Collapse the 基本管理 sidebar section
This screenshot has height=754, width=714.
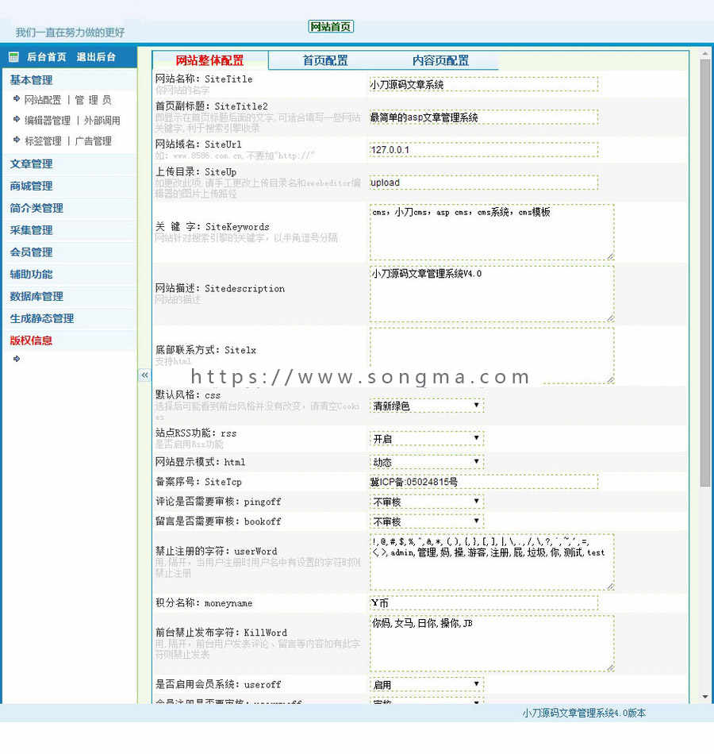(x=31, y=80)
